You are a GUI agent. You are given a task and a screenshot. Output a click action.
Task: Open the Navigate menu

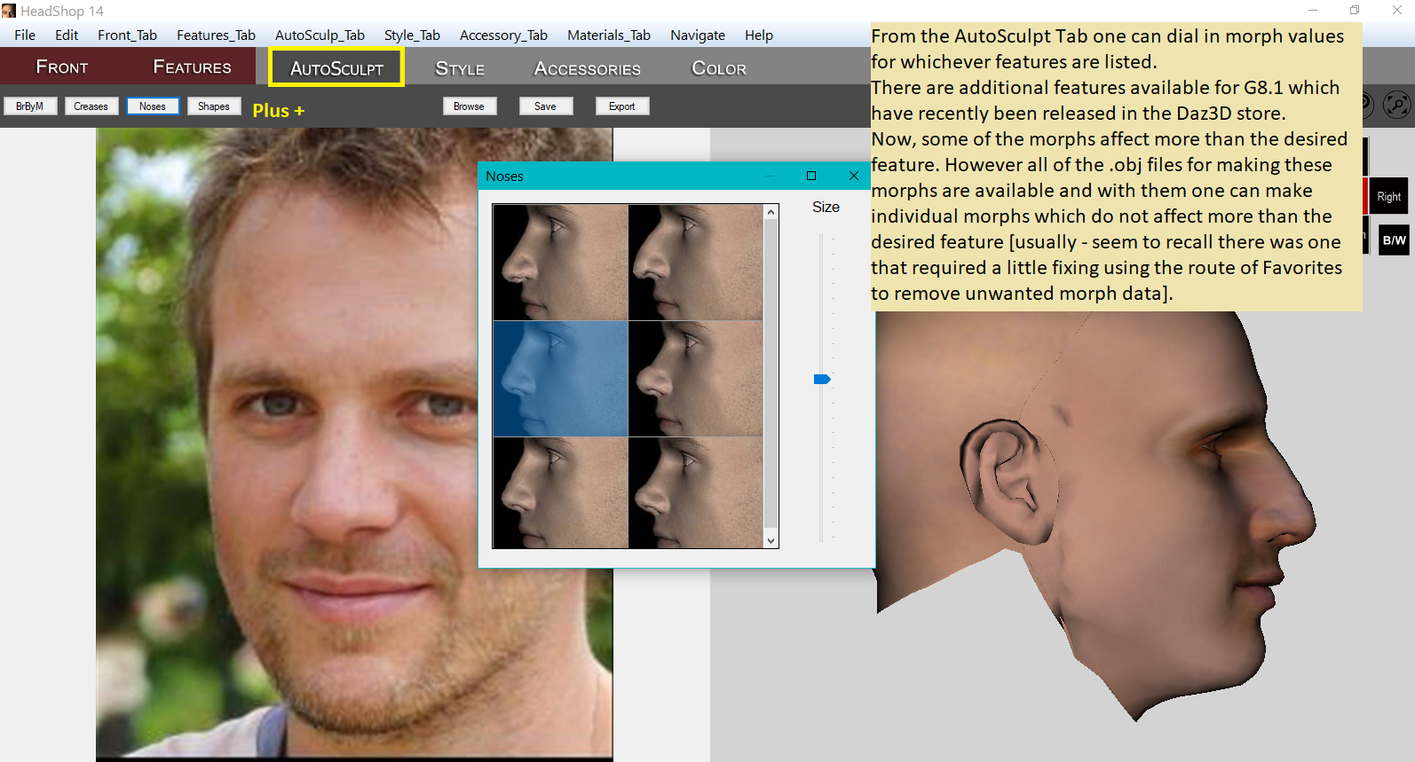click(x=698, y=35)
